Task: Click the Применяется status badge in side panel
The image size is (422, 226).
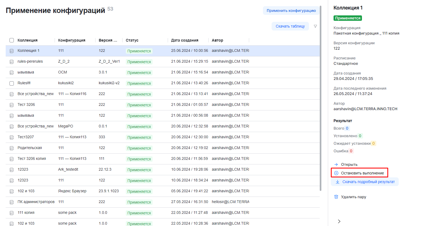Action: tap(348, 18)
